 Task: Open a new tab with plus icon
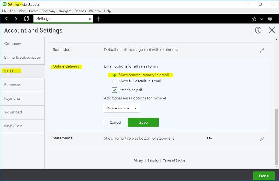click(98, 19)
